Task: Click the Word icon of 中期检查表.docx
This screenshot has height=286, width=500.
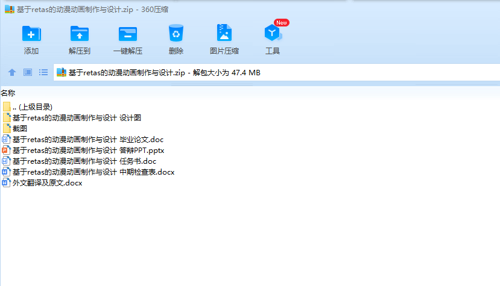Action: 7,172
